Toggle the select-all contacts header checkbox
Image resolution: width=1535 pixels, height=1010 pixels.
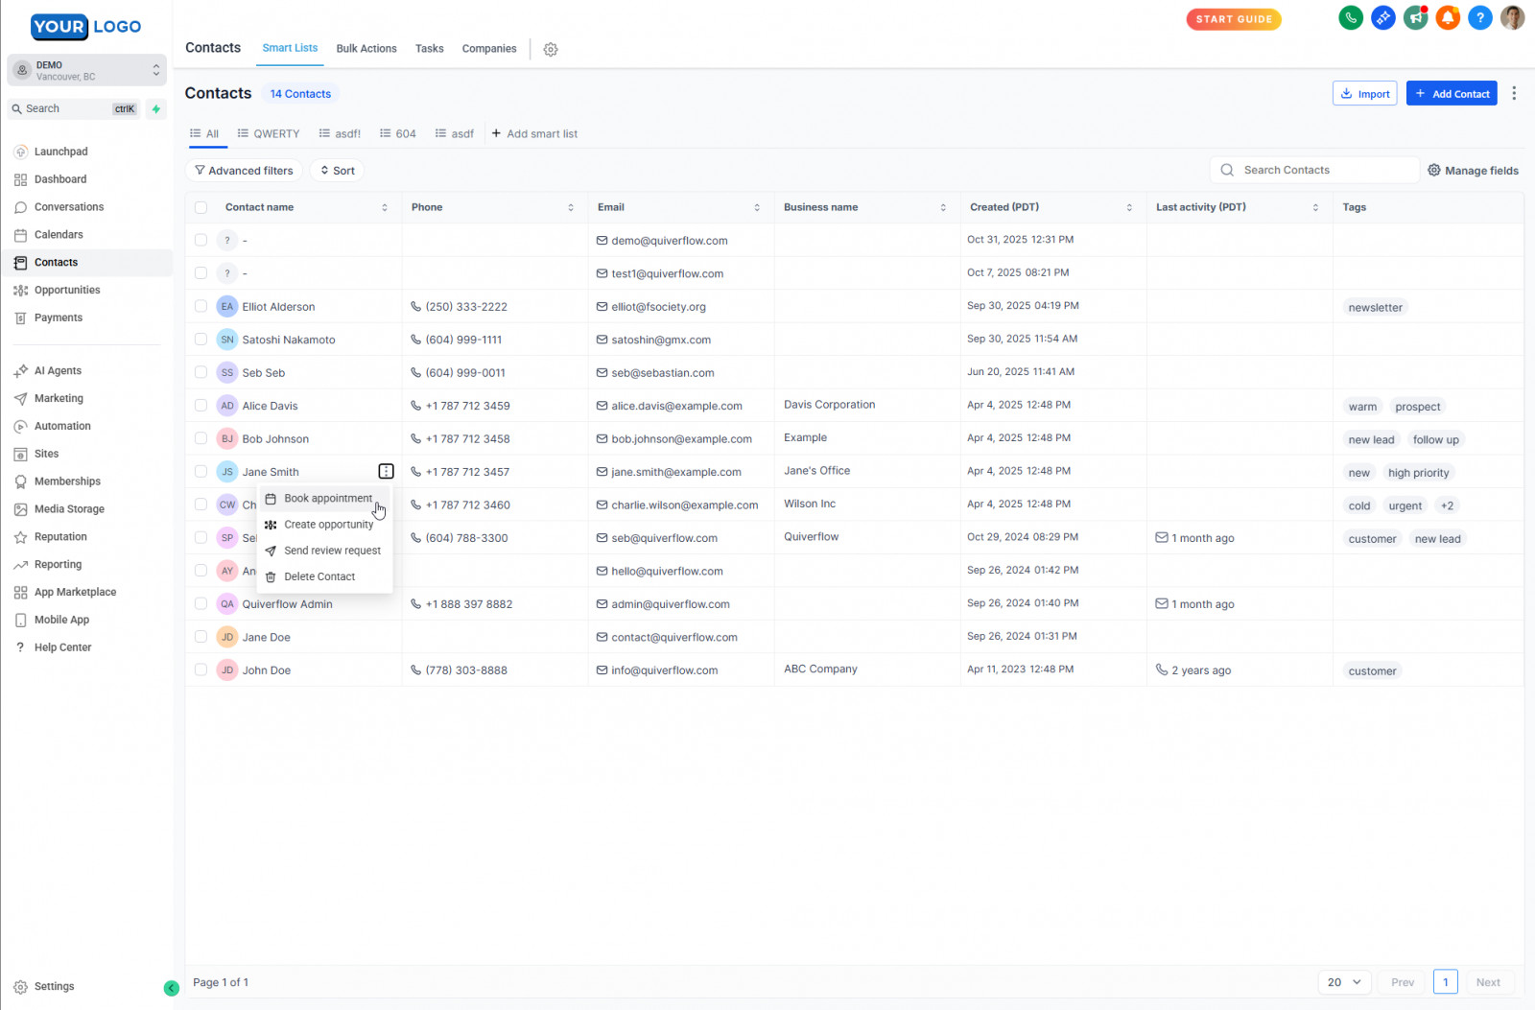tap(201, 207)
